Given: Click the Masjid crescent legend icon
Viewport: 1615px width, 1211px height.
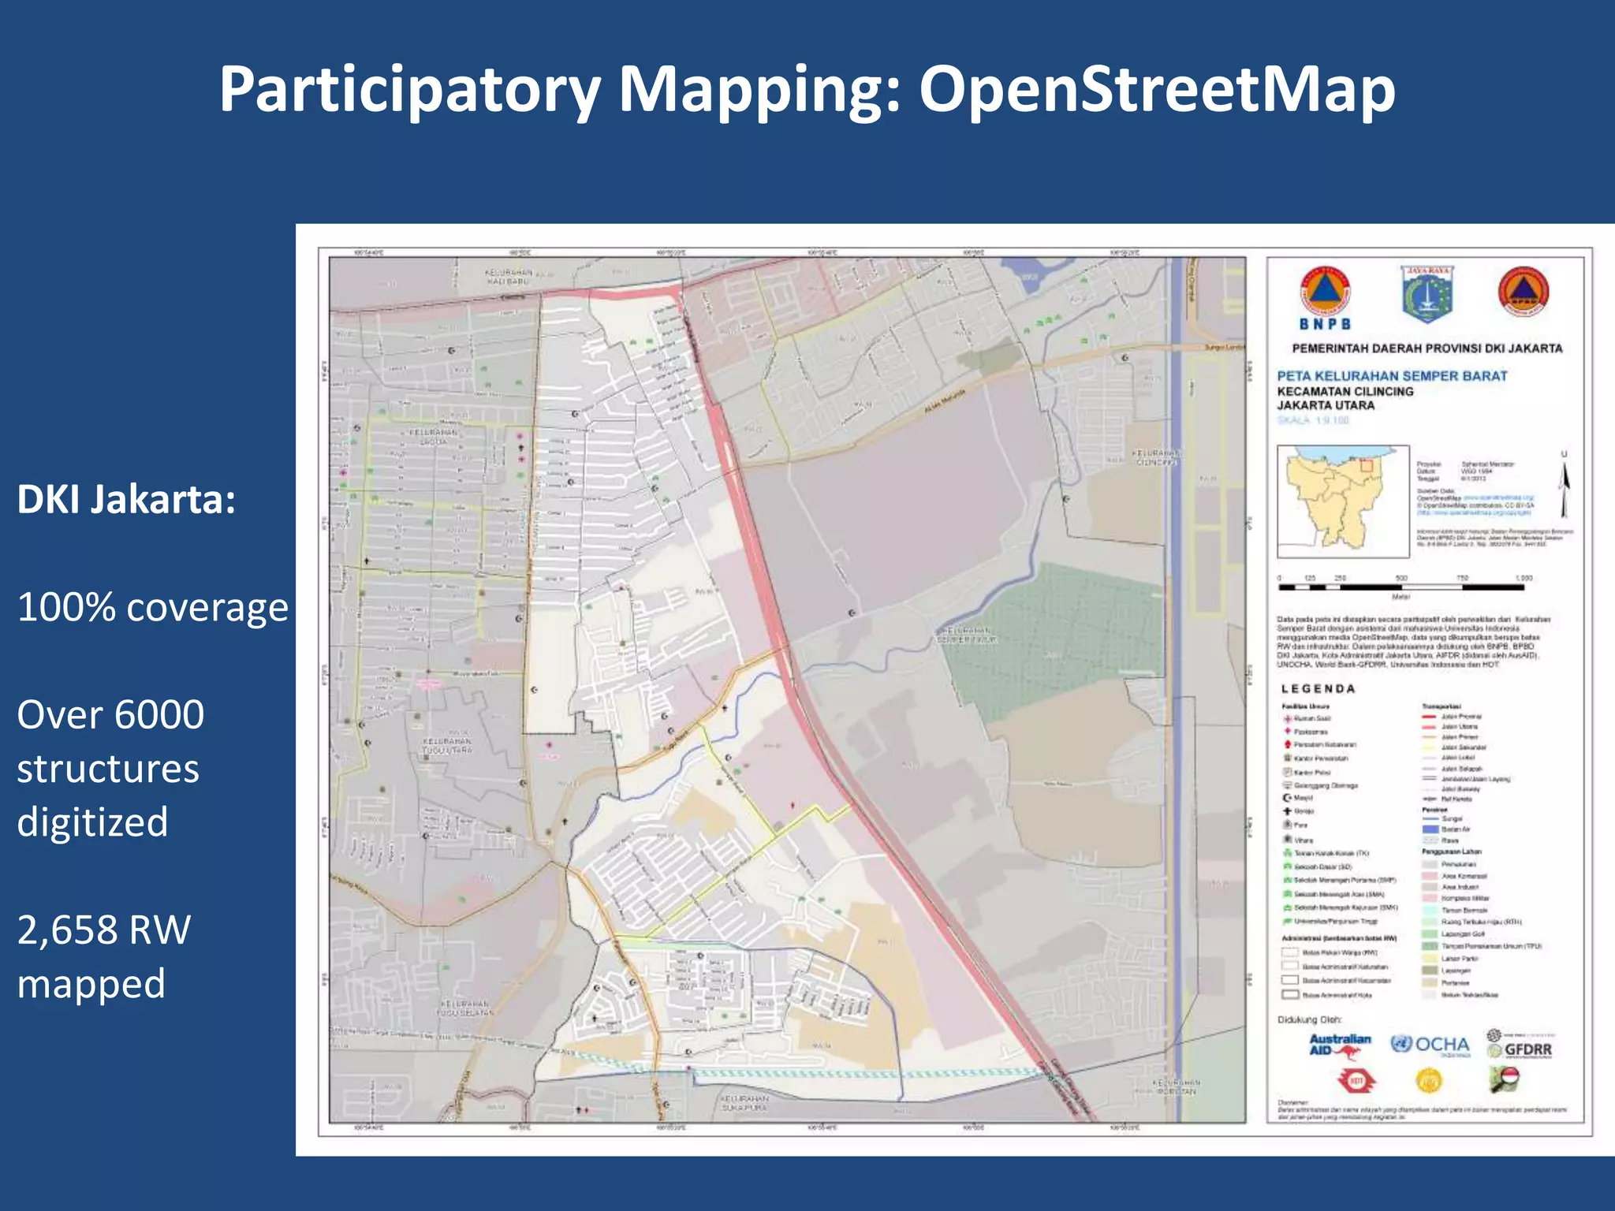Looking at the screenshot, I should (1287, 798).
